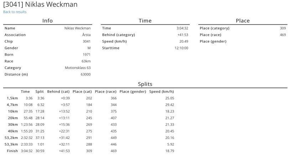Click the Place (race) value 469
This screenshot has width=288, height=156.
(x=283, y=35)
